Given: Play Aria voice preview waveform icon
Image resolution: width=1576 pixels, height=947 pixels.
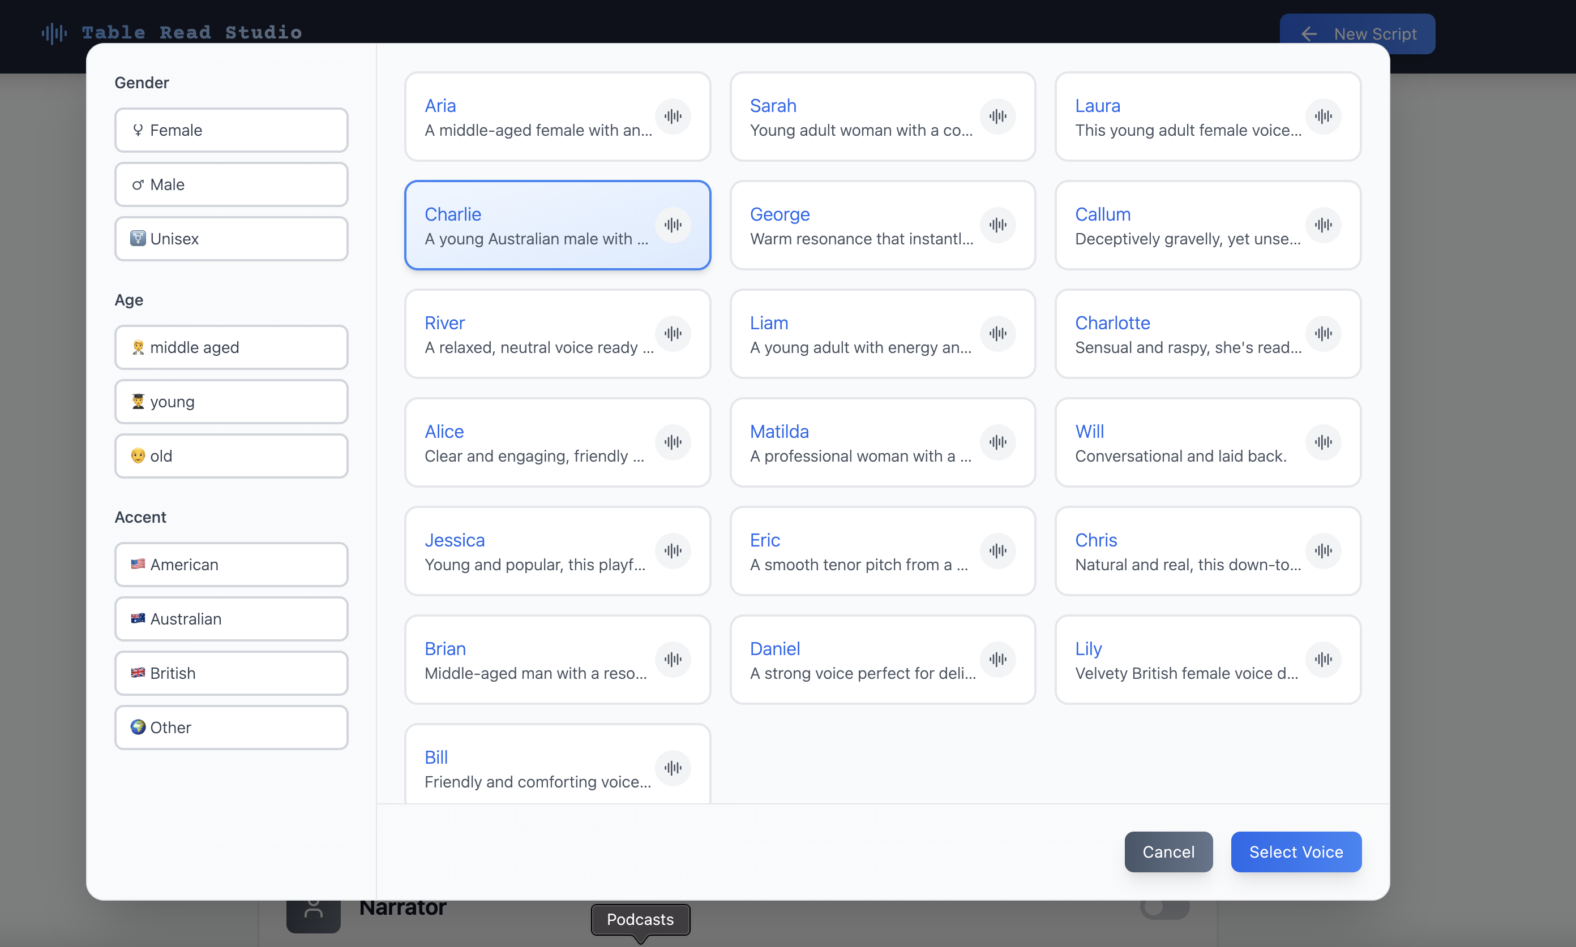Looking at the screenshot, I should 673,116.
